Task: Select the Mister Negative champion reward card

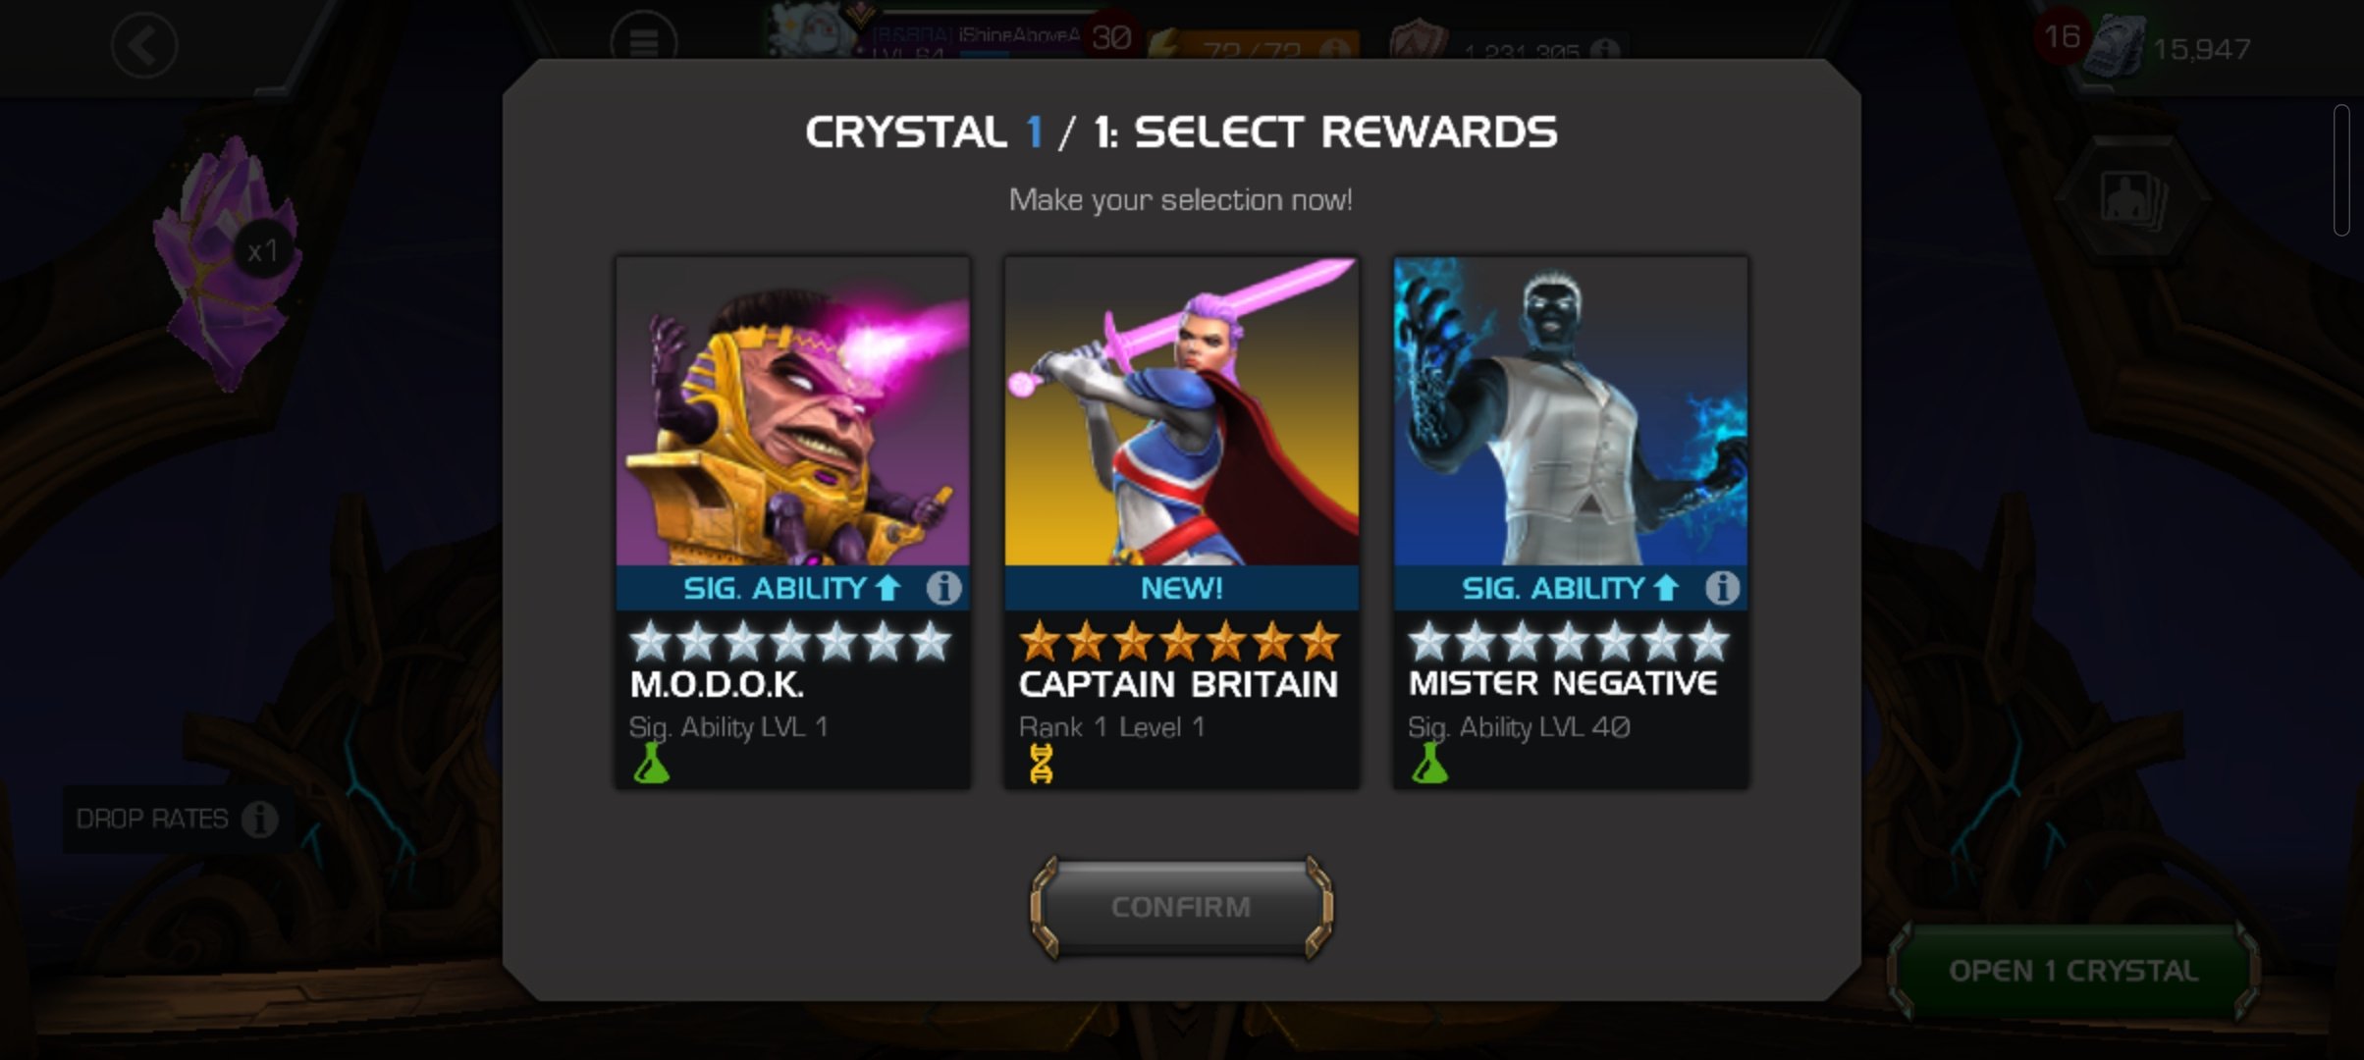Action: pos(1571,522)
